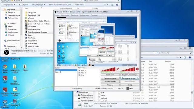Open the Настройки menu in OBS
Image resolution: width=194 pixels, height=109 pixels.
[65, 15]
